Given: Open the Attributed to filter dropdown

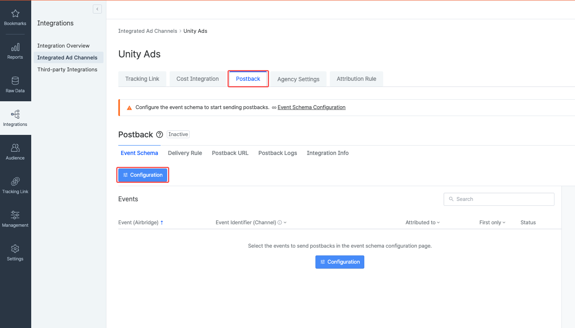Looking at the screenshot, I should [422, 222].
